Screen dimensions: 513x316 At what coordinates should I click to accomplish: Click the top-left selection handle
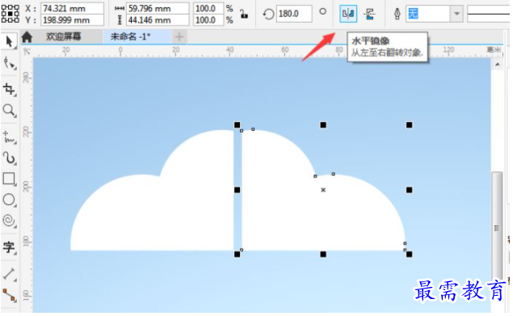click(x=238, y=124)
